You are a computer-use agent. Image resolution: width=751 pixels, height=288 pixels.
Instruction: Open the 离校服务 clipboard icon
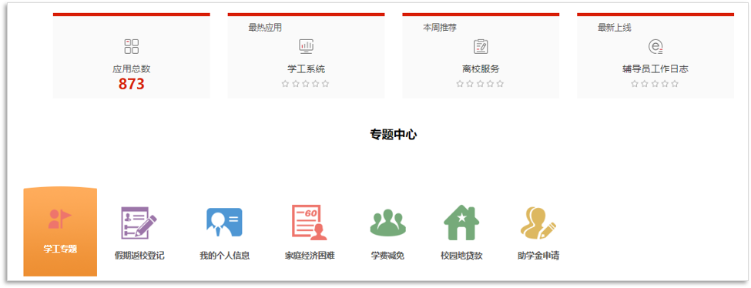tap(481, 46)
